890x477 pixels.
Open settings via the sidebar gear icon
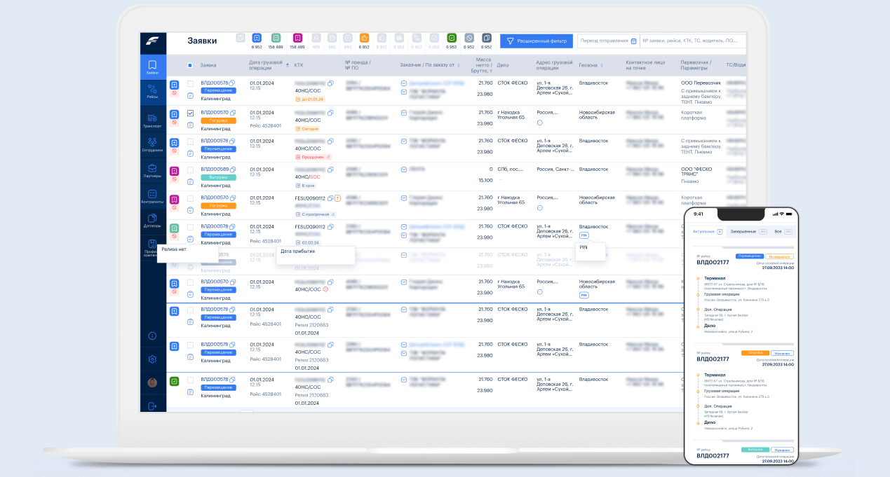coord(152,359)
